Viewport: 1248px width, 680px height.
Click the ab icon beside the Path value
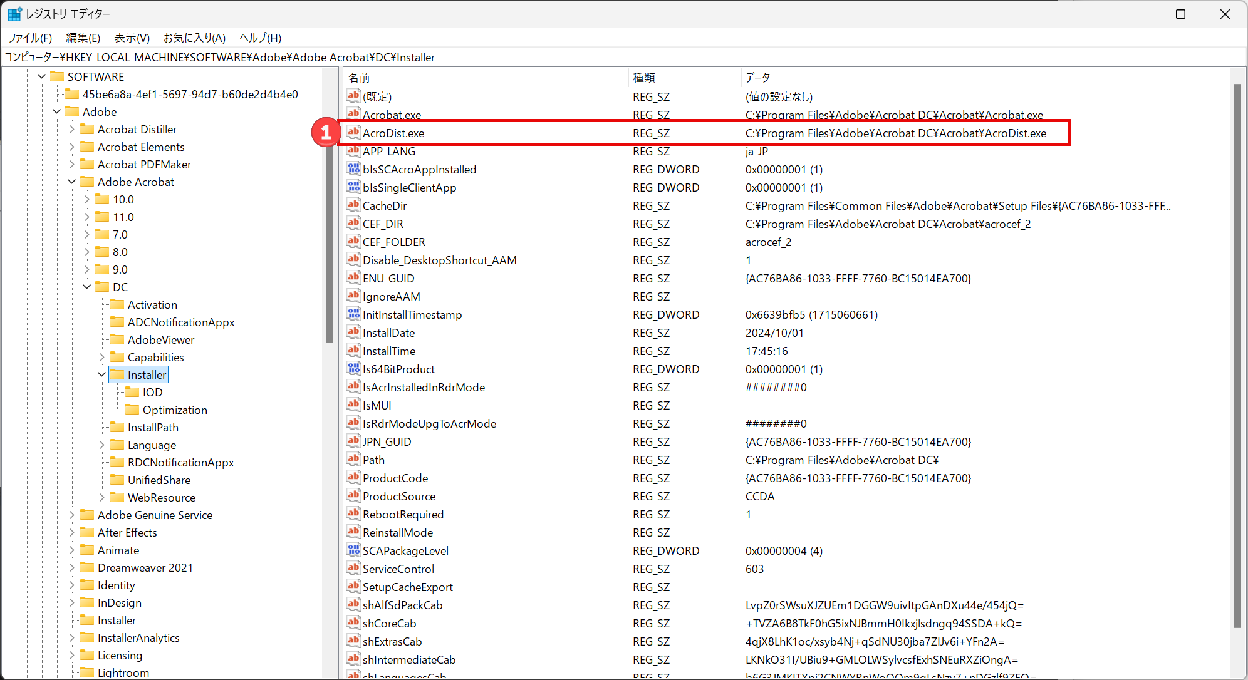[354, 460]
